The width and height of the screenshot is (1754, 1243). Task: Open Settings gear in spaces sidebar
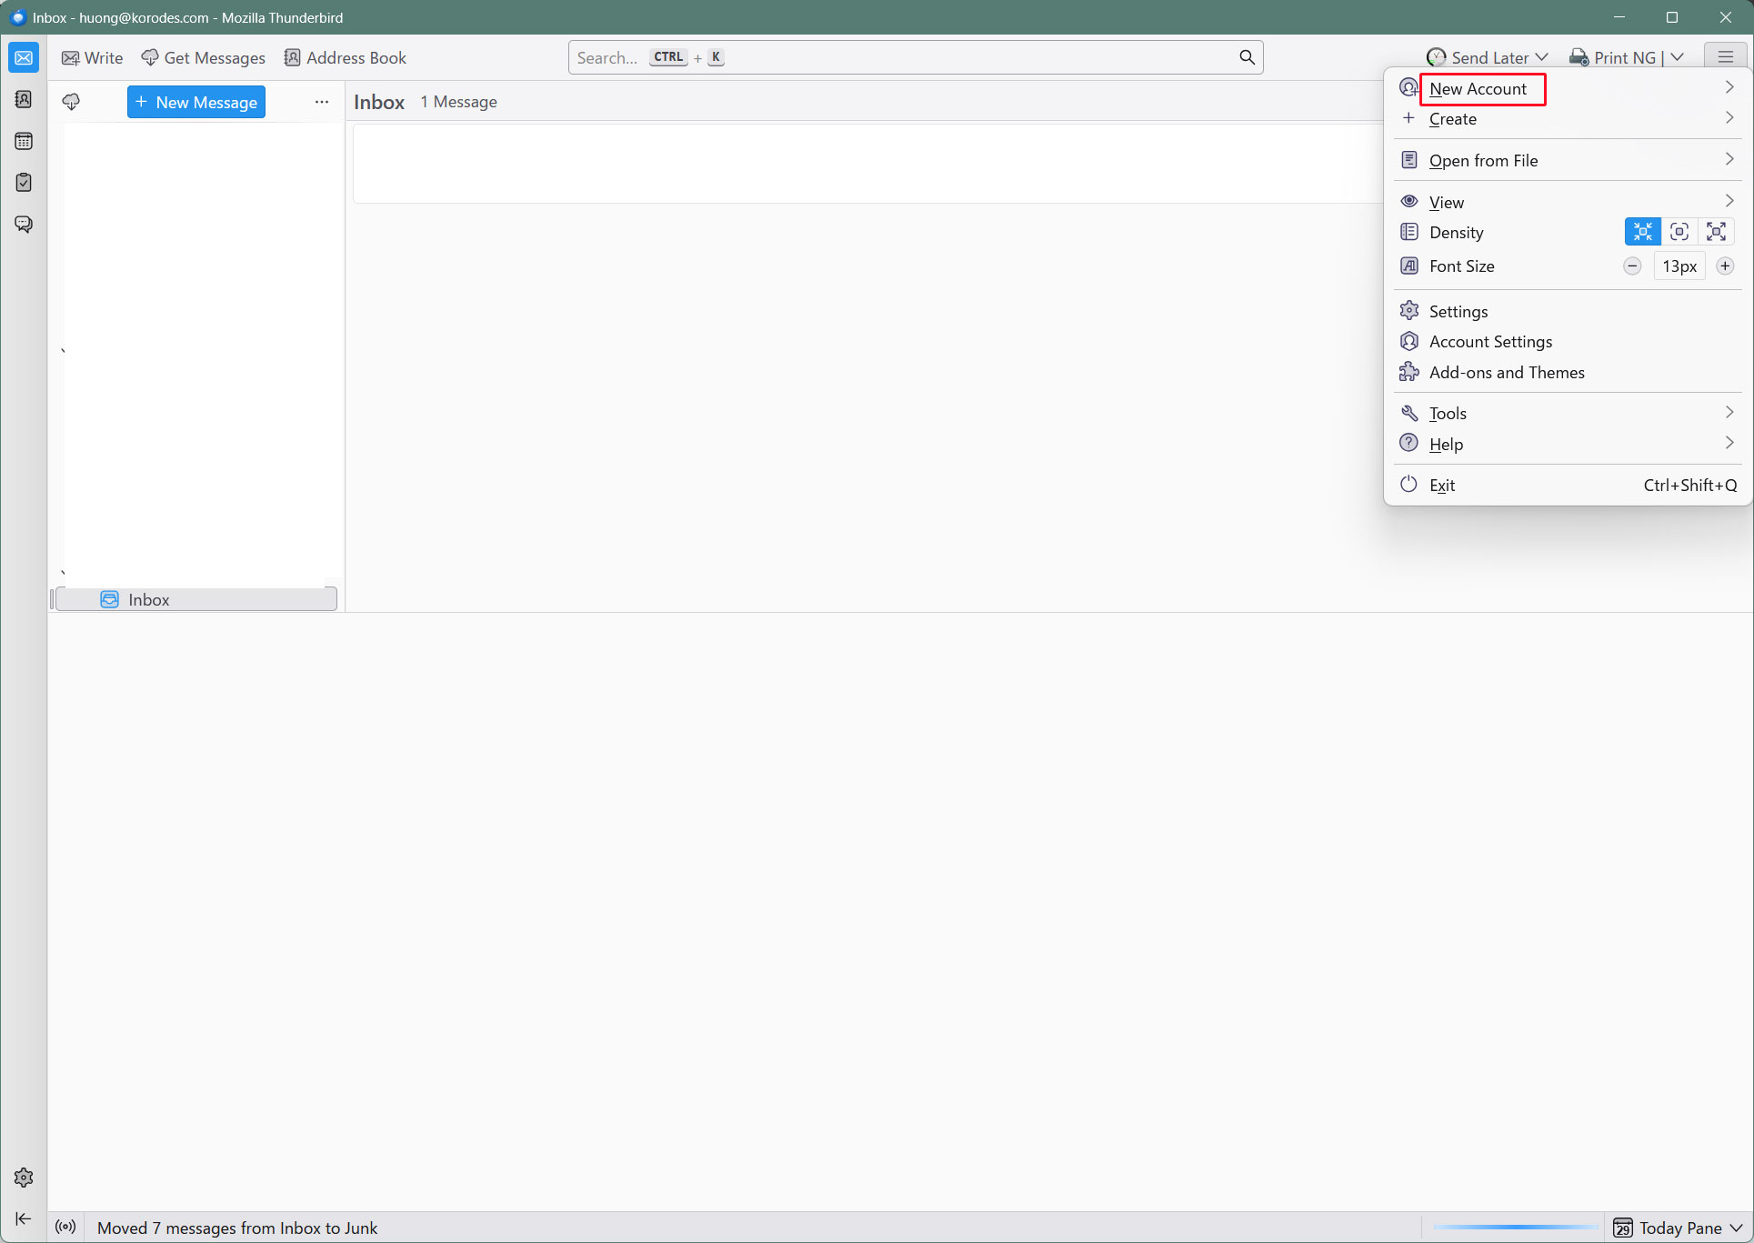(x=24, y=1178)
